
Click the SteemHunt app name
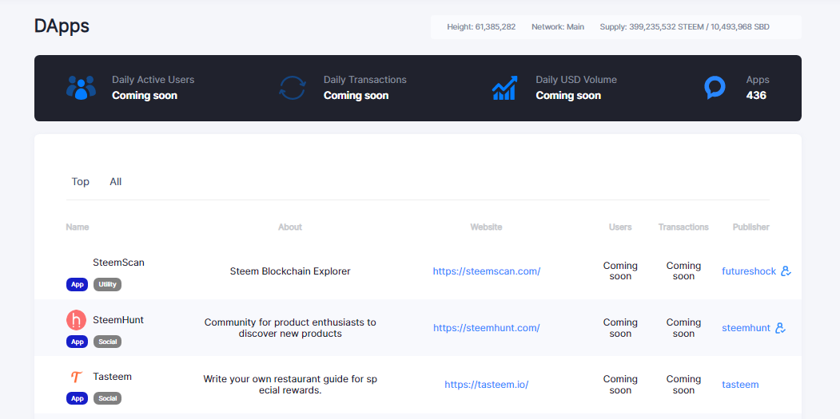pos(117,319)
